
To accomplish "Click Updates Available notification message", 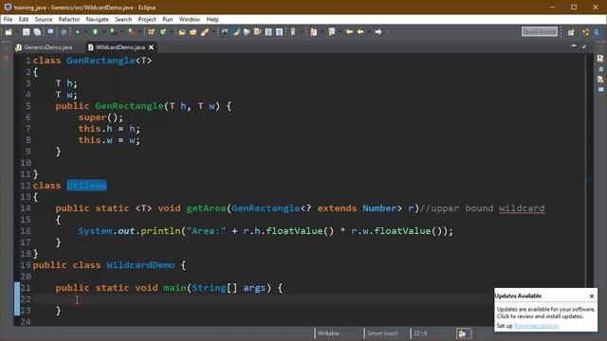I will coord(546,313).
